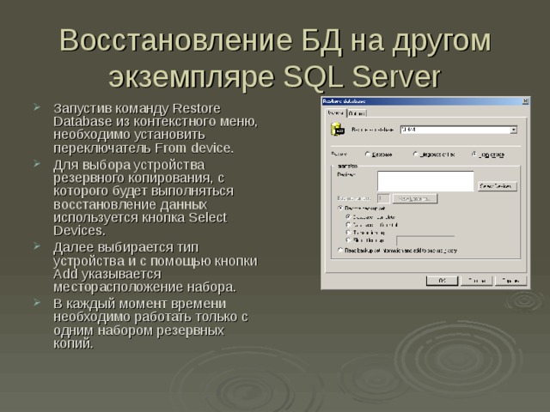Screen dimensions: 550x412
Task: Open the General tab in Restore database dialog
Action: click(x=336, y=113)
